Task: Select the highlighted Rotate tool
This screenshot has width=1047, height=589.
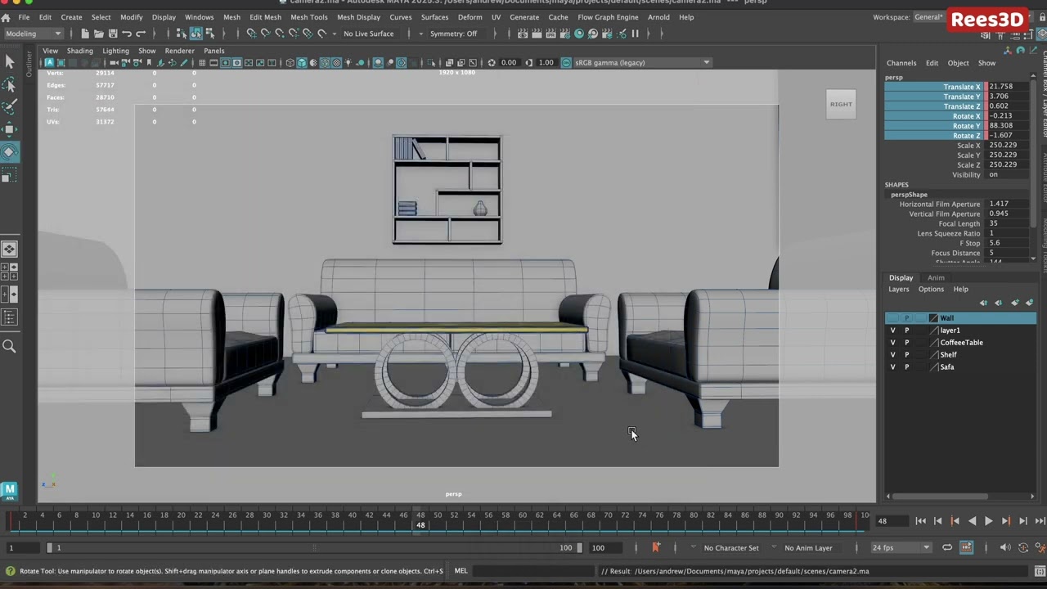Action: [9, 152]
